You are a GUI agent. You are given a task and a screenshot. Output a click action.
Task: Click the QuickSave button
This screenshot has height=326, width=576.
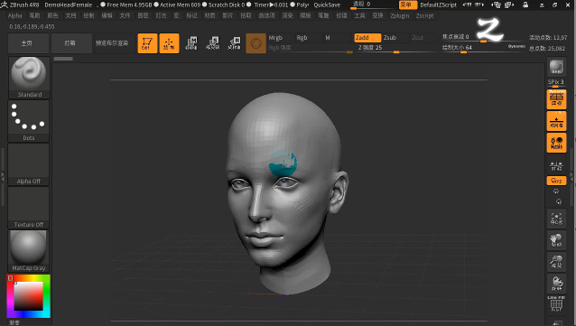tap(327, 5)
